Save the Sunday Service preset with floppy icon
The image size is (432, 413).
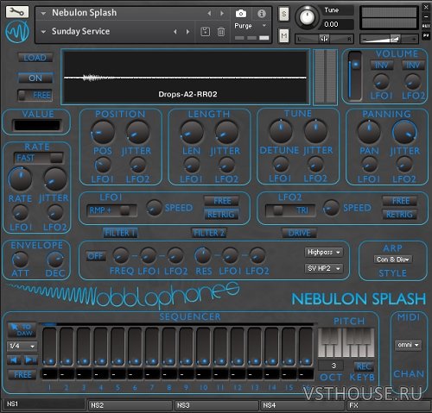205,32
